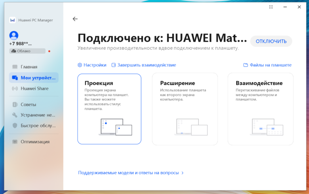Click the Расширение screens illustration

click(191, 127)
